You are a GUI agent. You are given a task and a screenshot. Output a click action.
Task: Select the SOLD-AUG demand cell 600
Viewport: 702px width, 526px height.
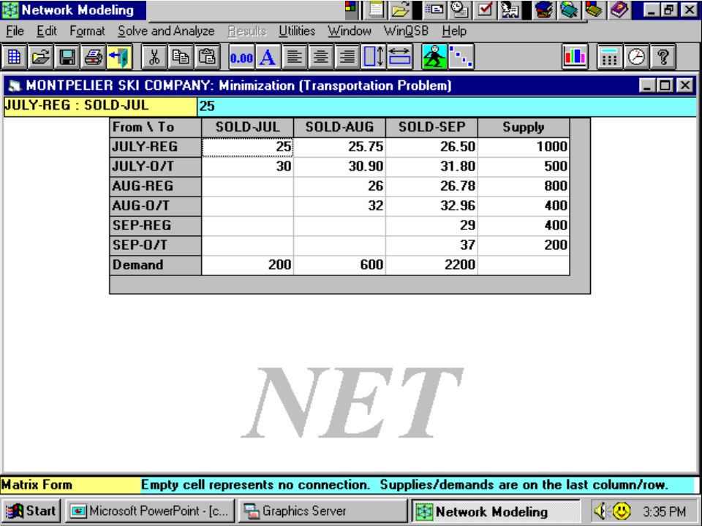coord(340,264)
